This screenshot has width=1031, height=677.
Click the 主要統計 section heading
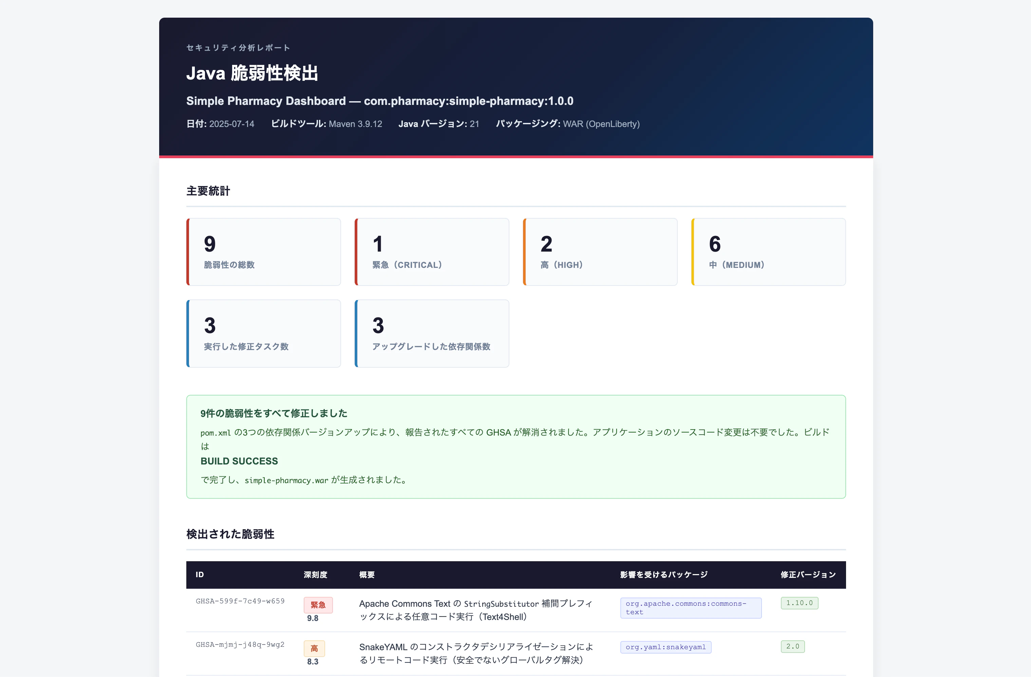click(208, 191)
